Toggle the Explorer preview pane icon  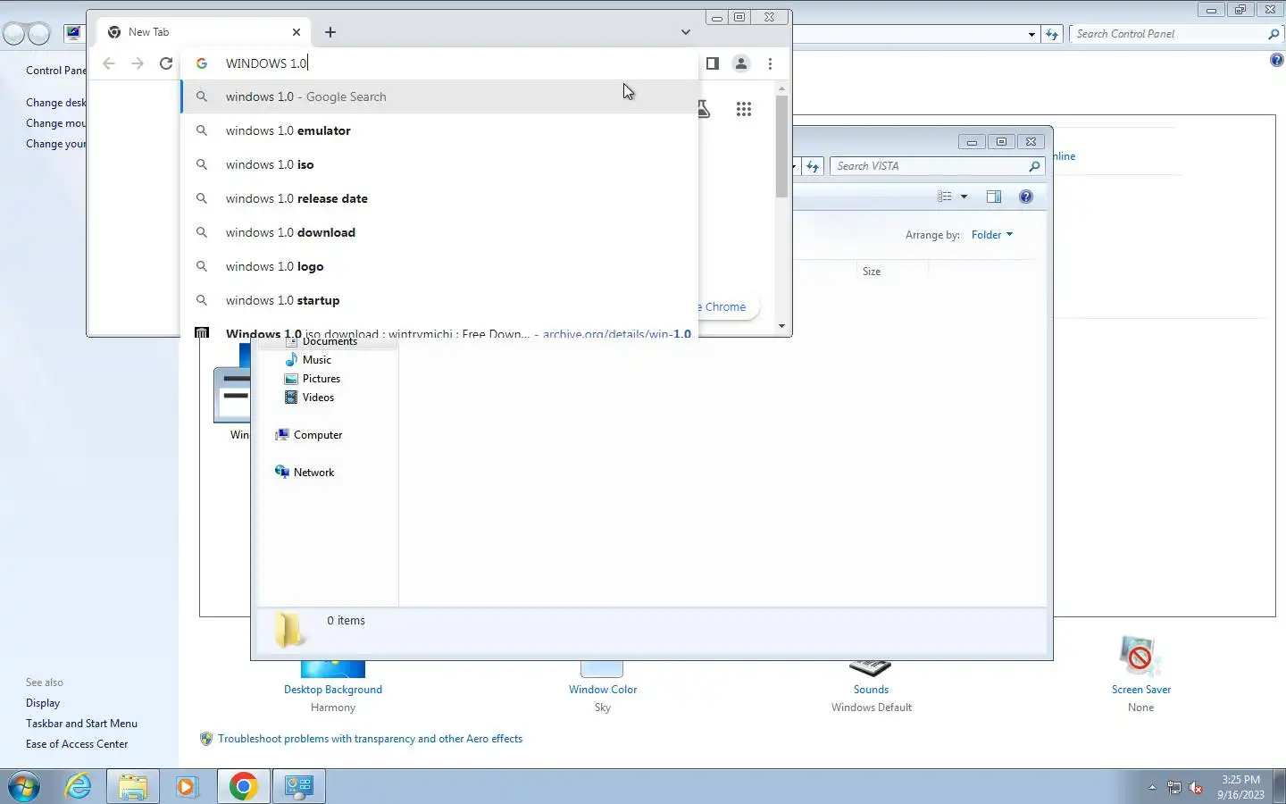tap(994, 197)
